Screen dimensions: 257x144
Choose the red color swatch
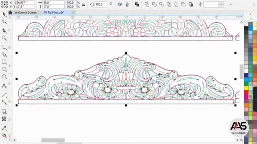pyautogui.click(x=246, y=92)
